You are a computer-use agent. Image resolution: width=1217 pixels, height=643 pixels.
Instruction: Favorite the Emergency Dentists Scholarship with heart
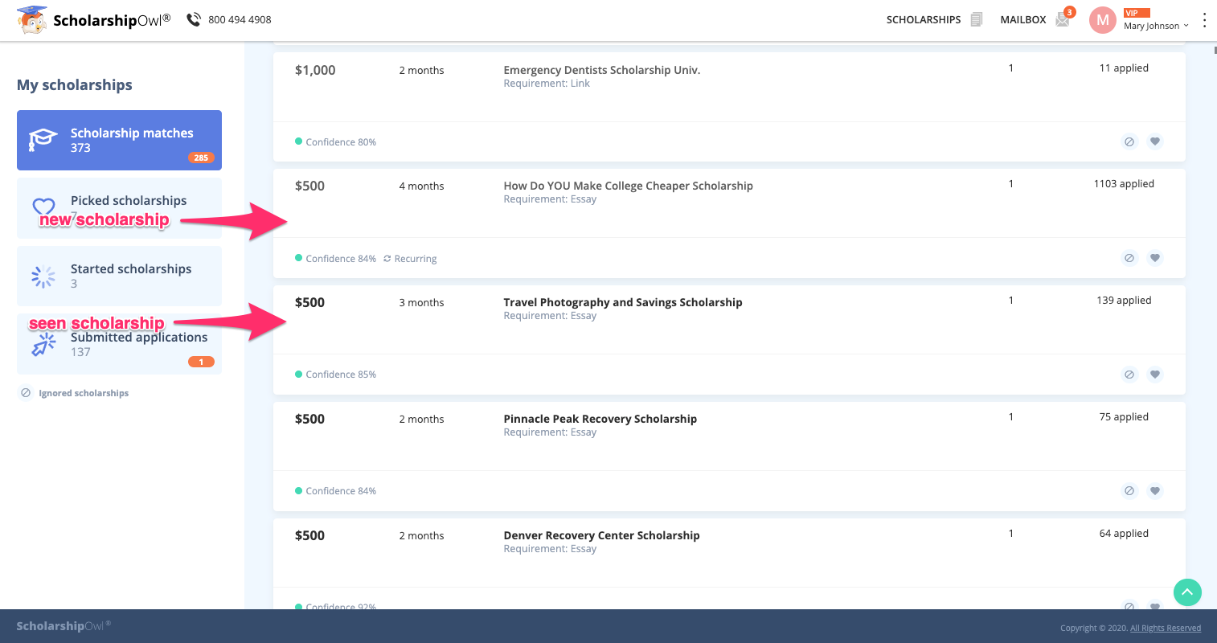coord(1155,141)
